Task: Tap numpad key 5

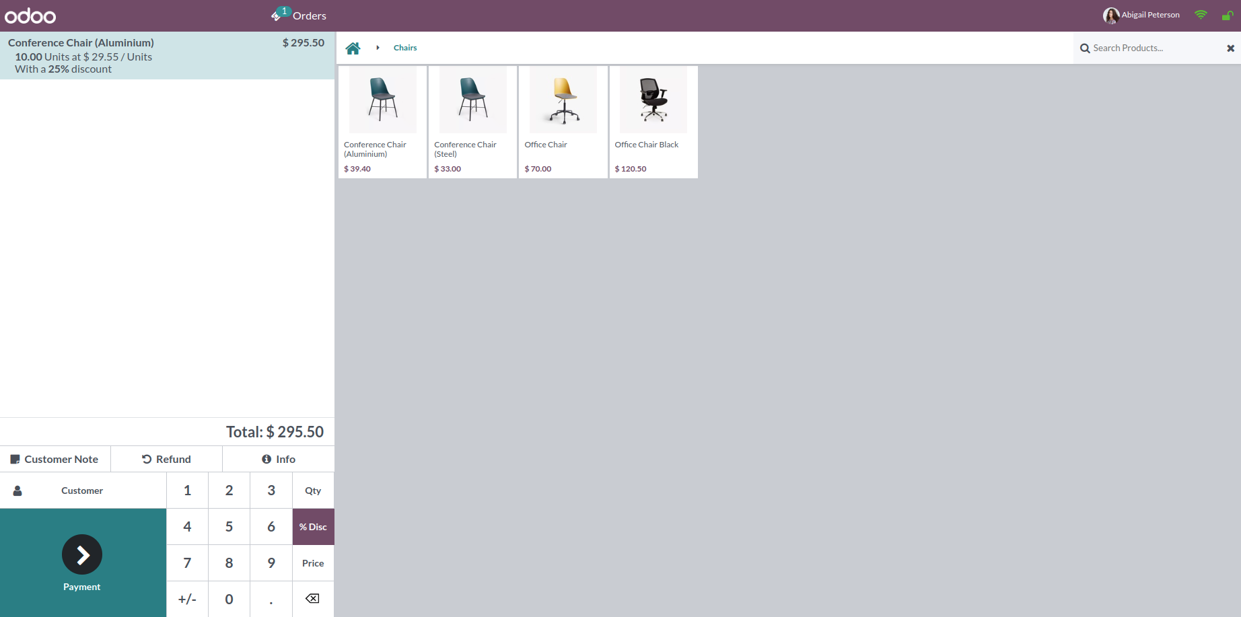Action: click(x=229, y=527)
